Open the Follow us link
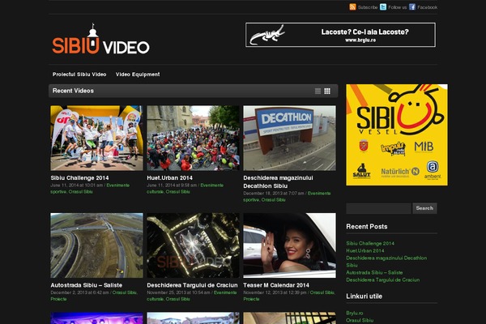 398,7
